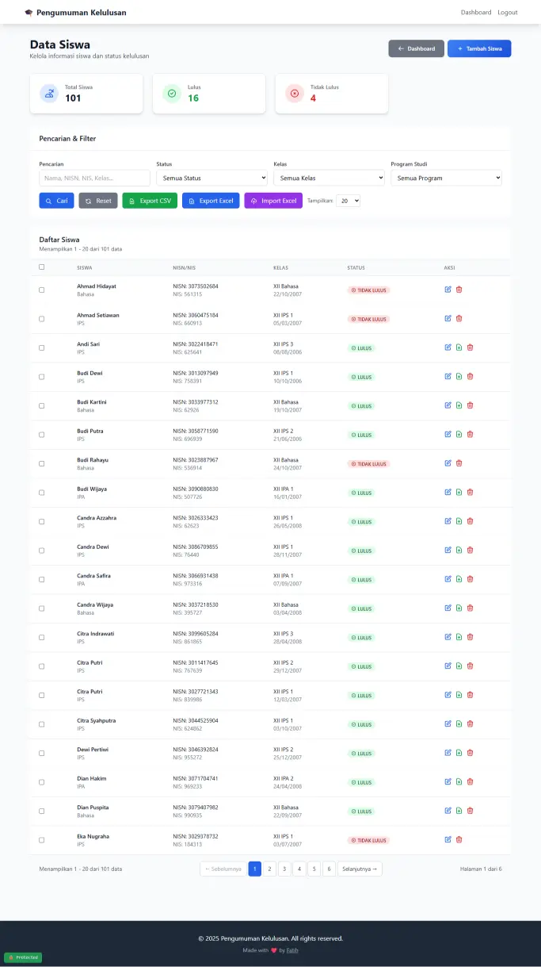This screenshot has height=967, width=541.
Task: Click the Pencarian search input field
Action: [94, 178]
